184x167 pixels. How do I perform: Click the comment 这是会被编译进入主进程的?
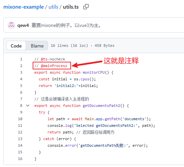[x=61, y=99]
